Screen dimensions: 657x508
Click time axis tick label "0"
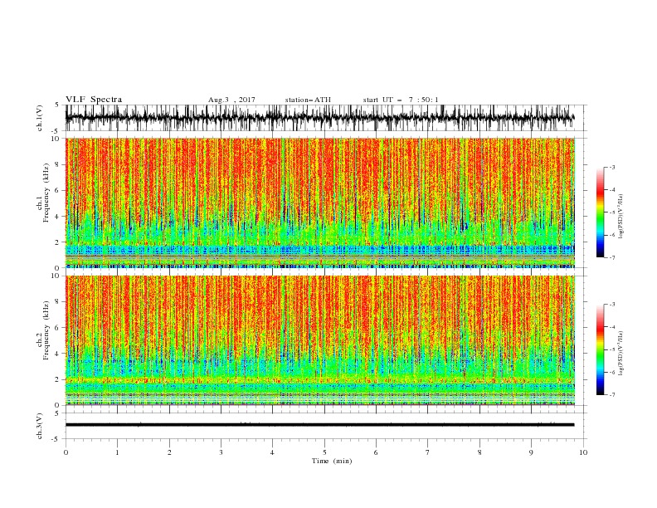click(x=66, y=452)
